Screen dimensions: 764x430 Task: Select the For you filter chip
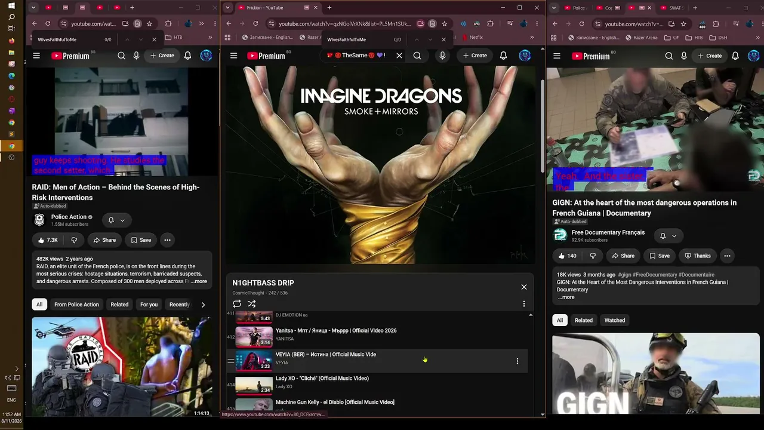point(149,305)
